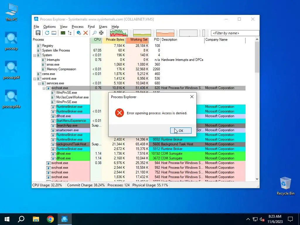Click the icon beside MoUsoCoreWorker.exe
Viewport: 300px width, 225px height.
pyautogui.click(x=53, y=97)
